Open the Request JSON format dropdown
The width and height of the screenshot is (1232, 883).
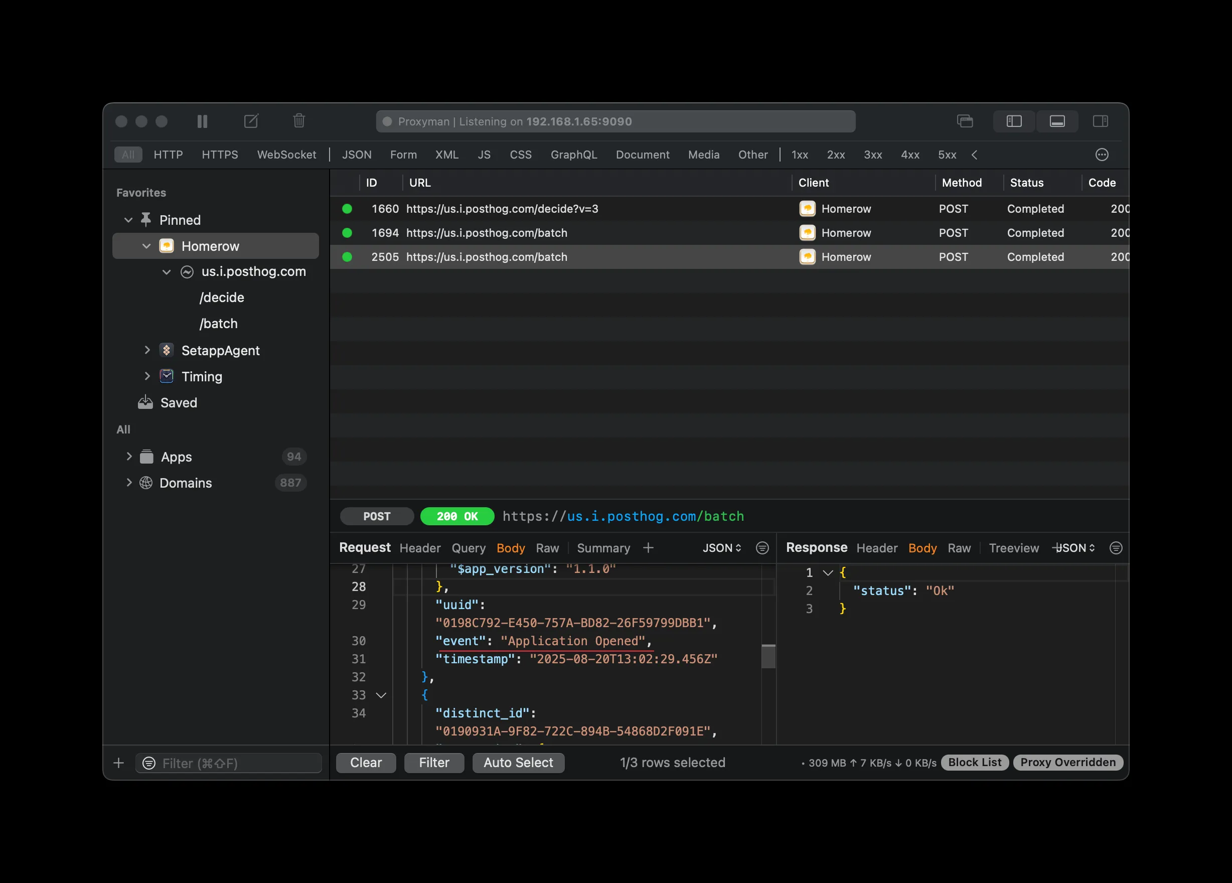pos(722,548)
